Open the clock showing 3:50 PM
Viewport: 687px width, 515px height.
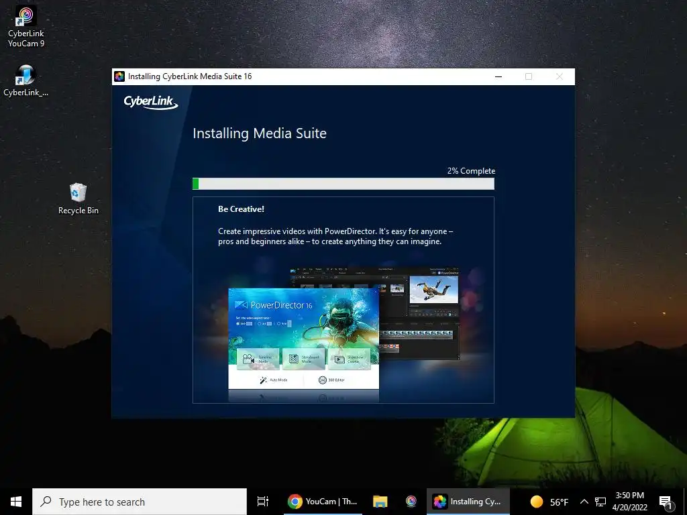[629, 502]
